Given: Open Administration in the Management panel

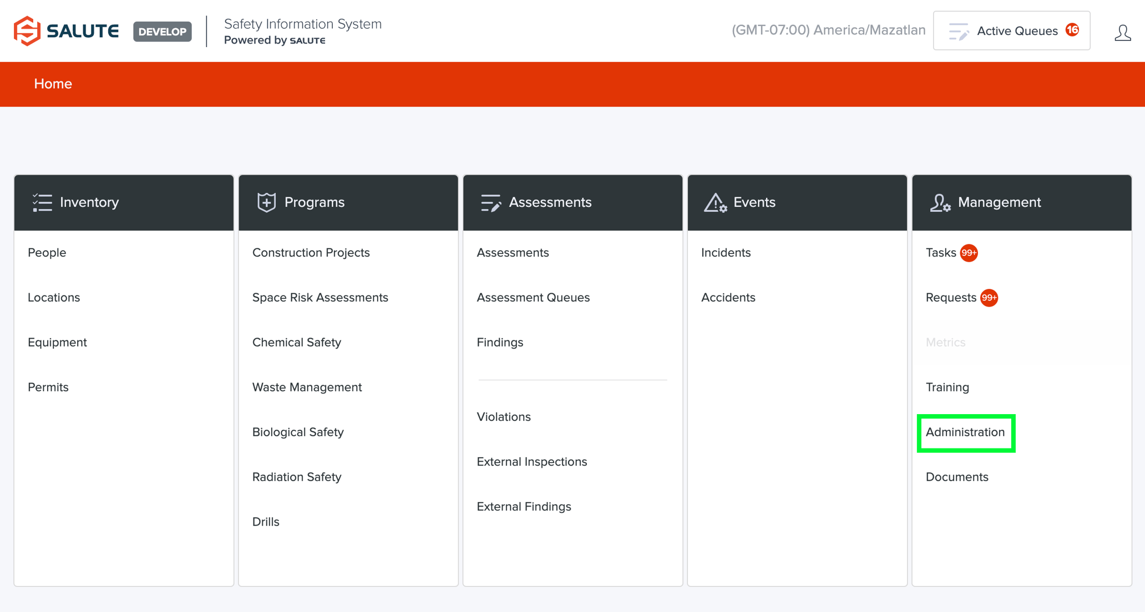Looking at the screenshot, I should [x=965, y=432].
